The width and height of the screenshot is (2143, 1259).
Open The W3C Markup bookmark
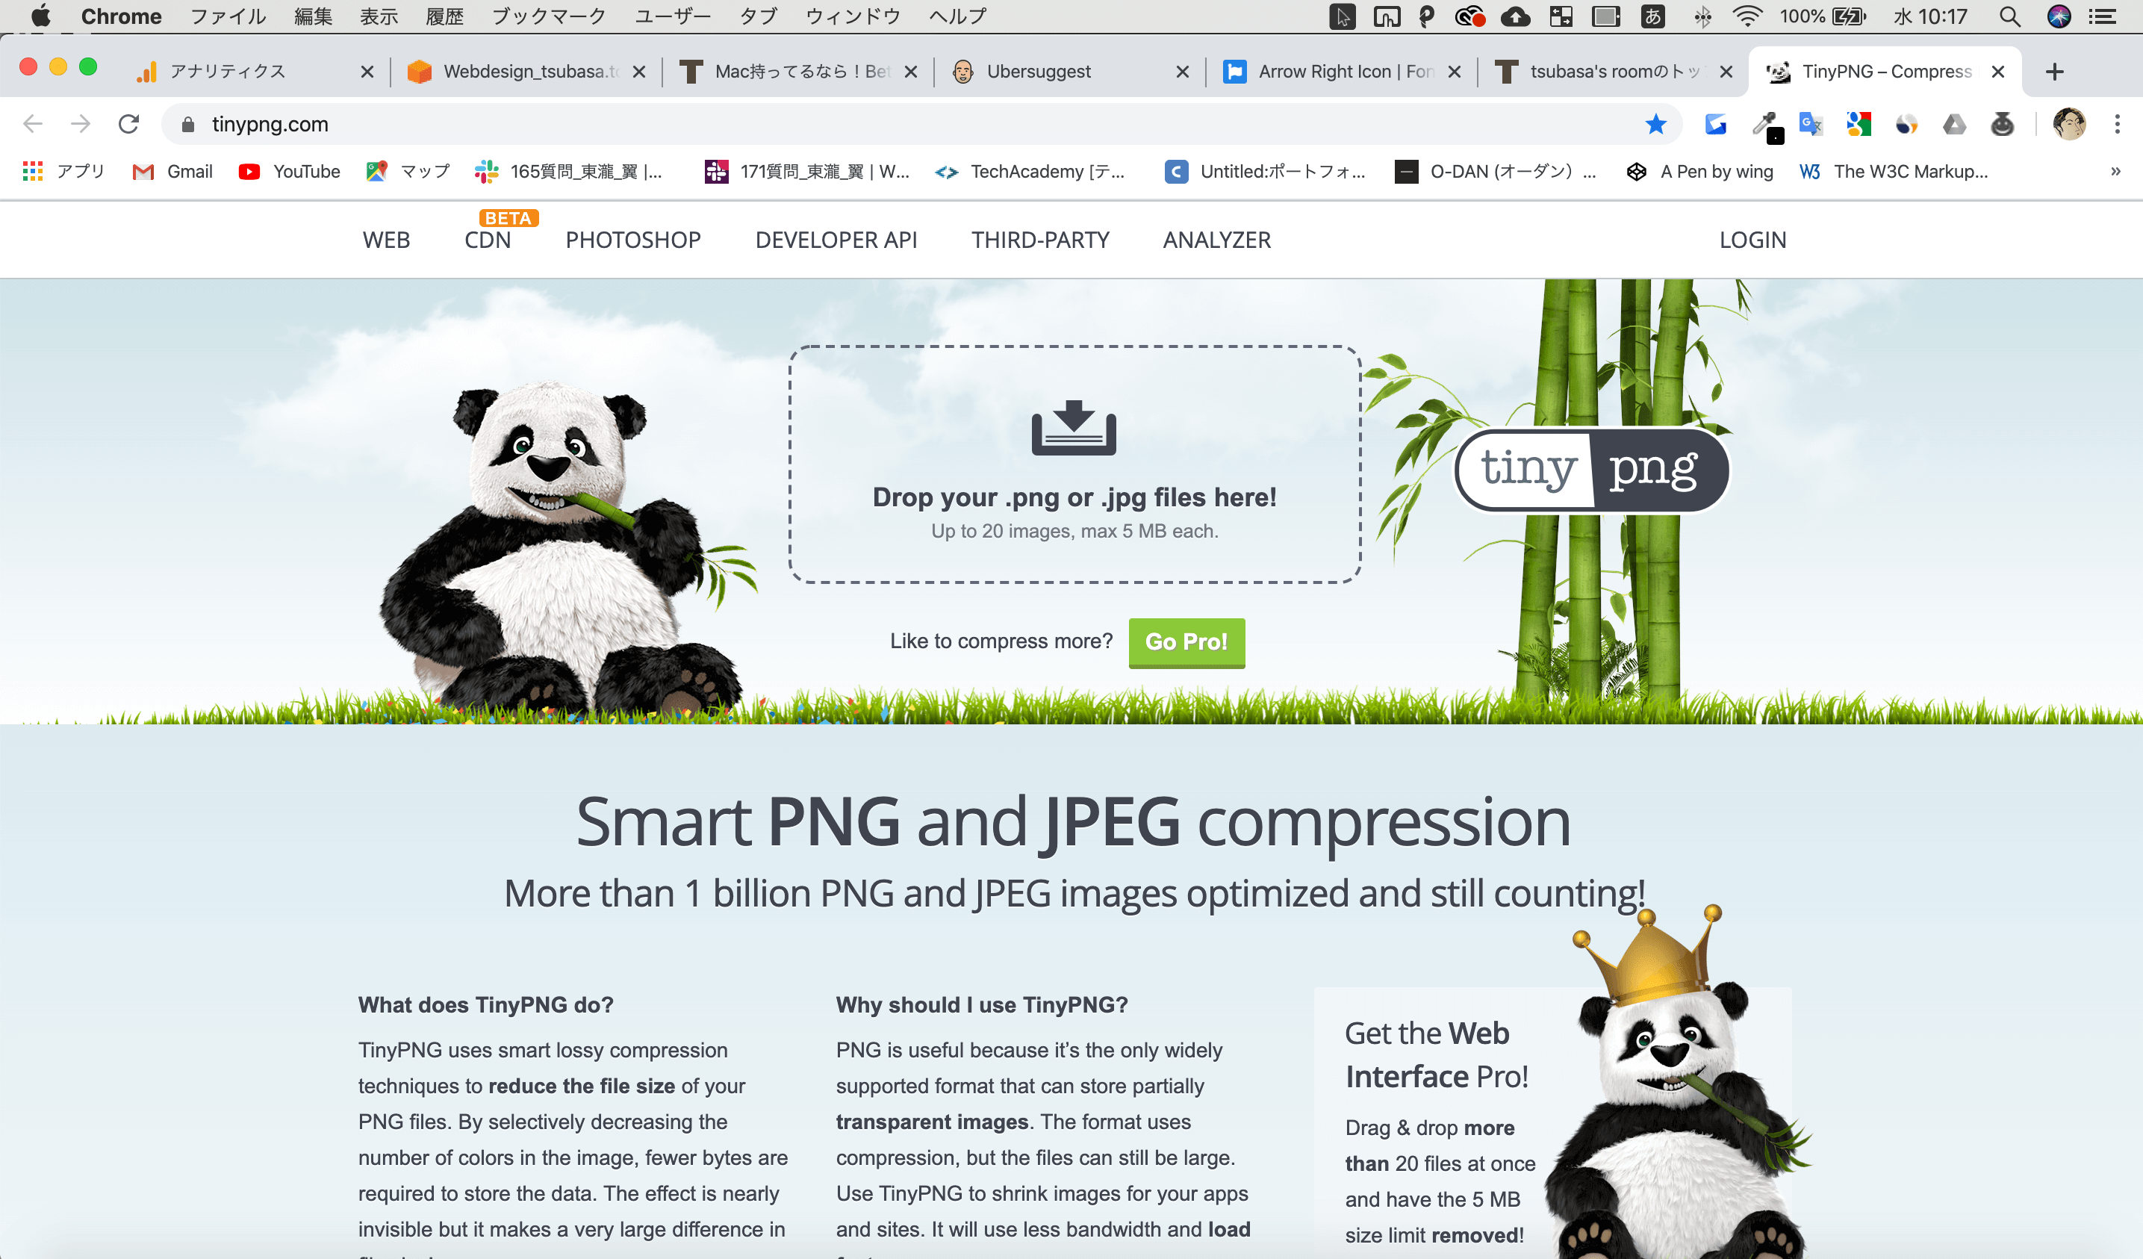tap(1893, 172)
